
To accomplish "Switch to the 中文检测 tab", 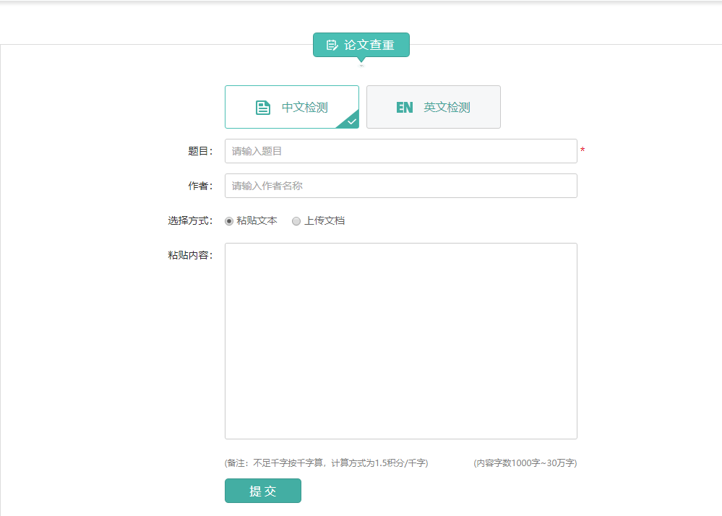I will tap(292, 107).
